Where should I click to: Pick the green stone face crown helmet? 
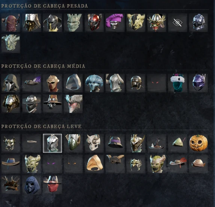[x=73, y=22]
